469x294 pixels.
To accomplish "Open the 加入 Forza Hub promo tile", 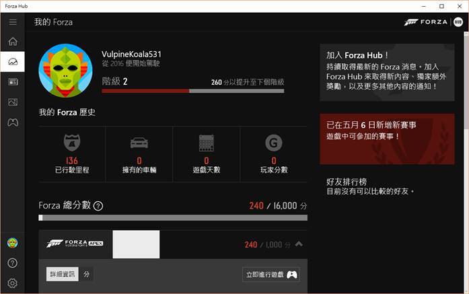I will click(x=387, y=72).
